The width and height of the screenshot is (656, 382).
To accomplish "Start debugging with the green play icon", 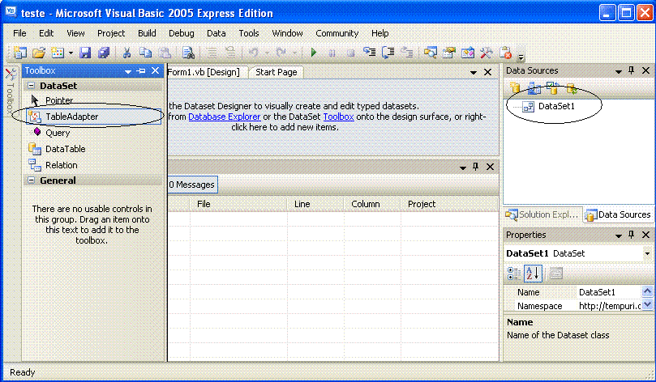I will tap(314, 53).
